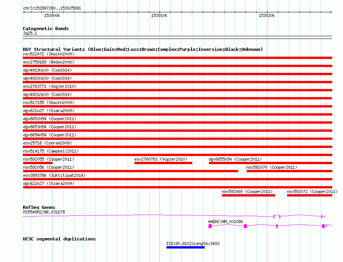343x262 pixels.
Task: Click the short red bar under nsv592055
Action: click(x=38, y=163)
